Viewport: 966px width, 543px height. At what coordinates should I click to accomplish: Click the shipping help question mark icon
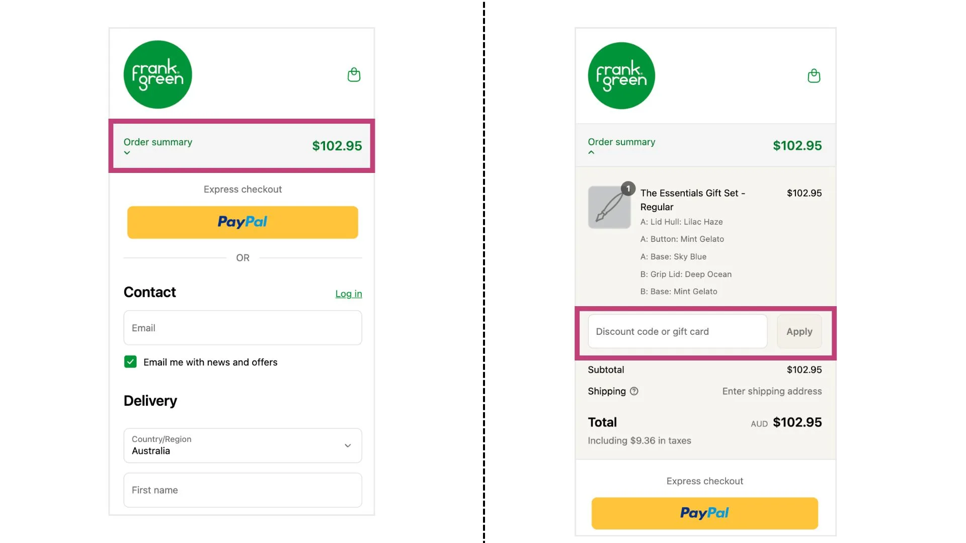(634, 391)
